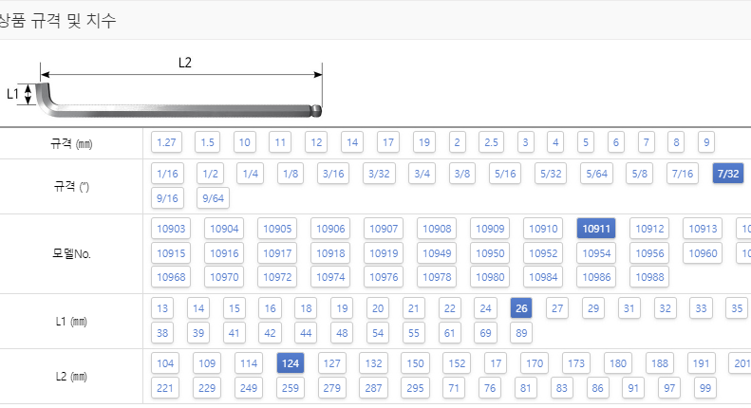751x408 pixels.
Task: Click the hex key dimension diagram
Action: point(165,88)
